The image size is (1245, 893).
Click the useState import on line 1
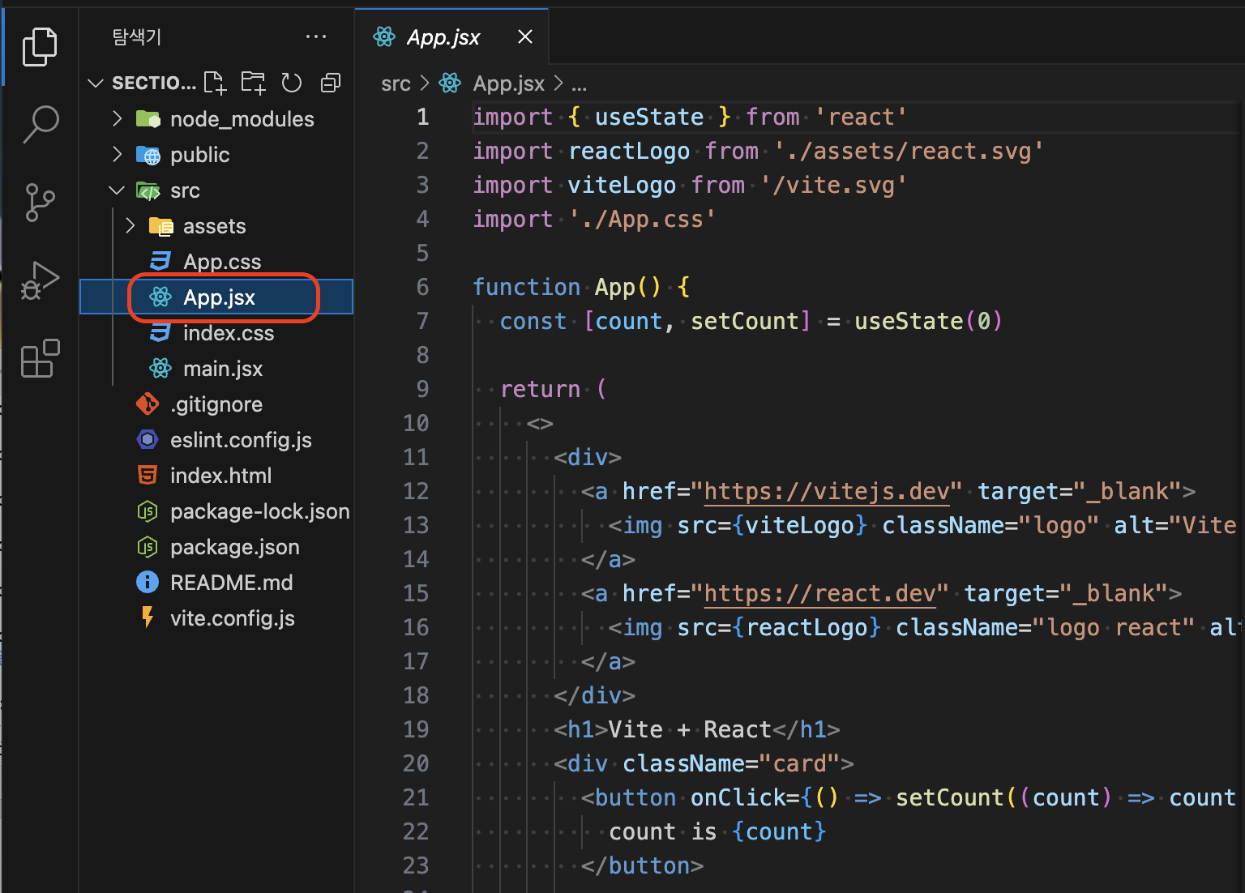[x=649, y=117]
